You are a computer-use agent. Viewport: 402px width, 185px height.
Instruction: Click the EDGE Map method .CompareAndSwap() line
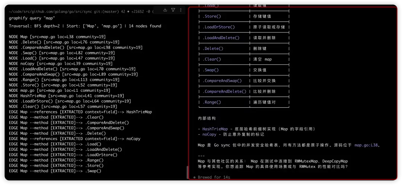click(66, 128)
